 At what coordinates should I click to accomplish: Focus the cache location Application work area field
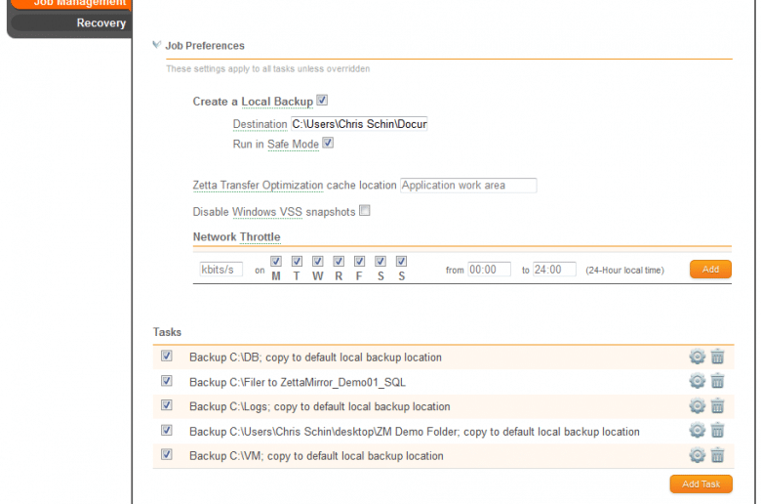click(468, 186)
